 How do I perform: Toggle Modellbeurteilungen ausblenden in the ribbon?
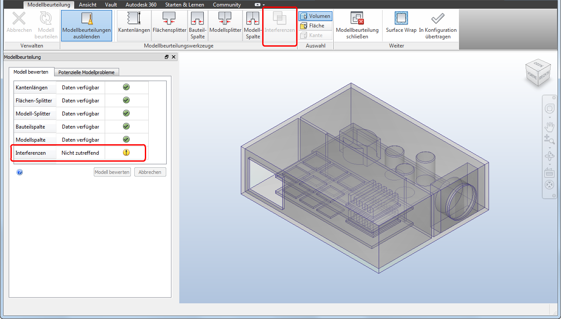click(x=86, y=26)
